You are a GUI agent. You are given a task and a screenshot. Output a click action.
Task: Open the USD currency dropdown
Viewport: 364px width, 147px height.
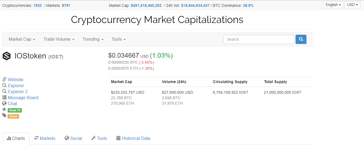pyautogui.click(x=352, y=5)
